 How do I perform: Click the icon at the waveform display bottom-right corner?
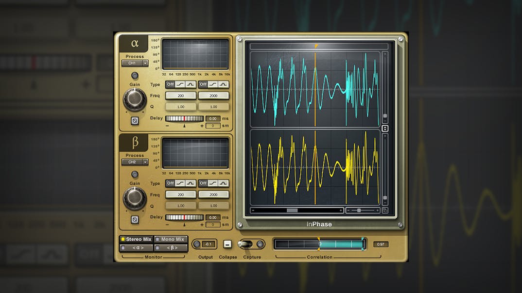[x=386, y=210]
